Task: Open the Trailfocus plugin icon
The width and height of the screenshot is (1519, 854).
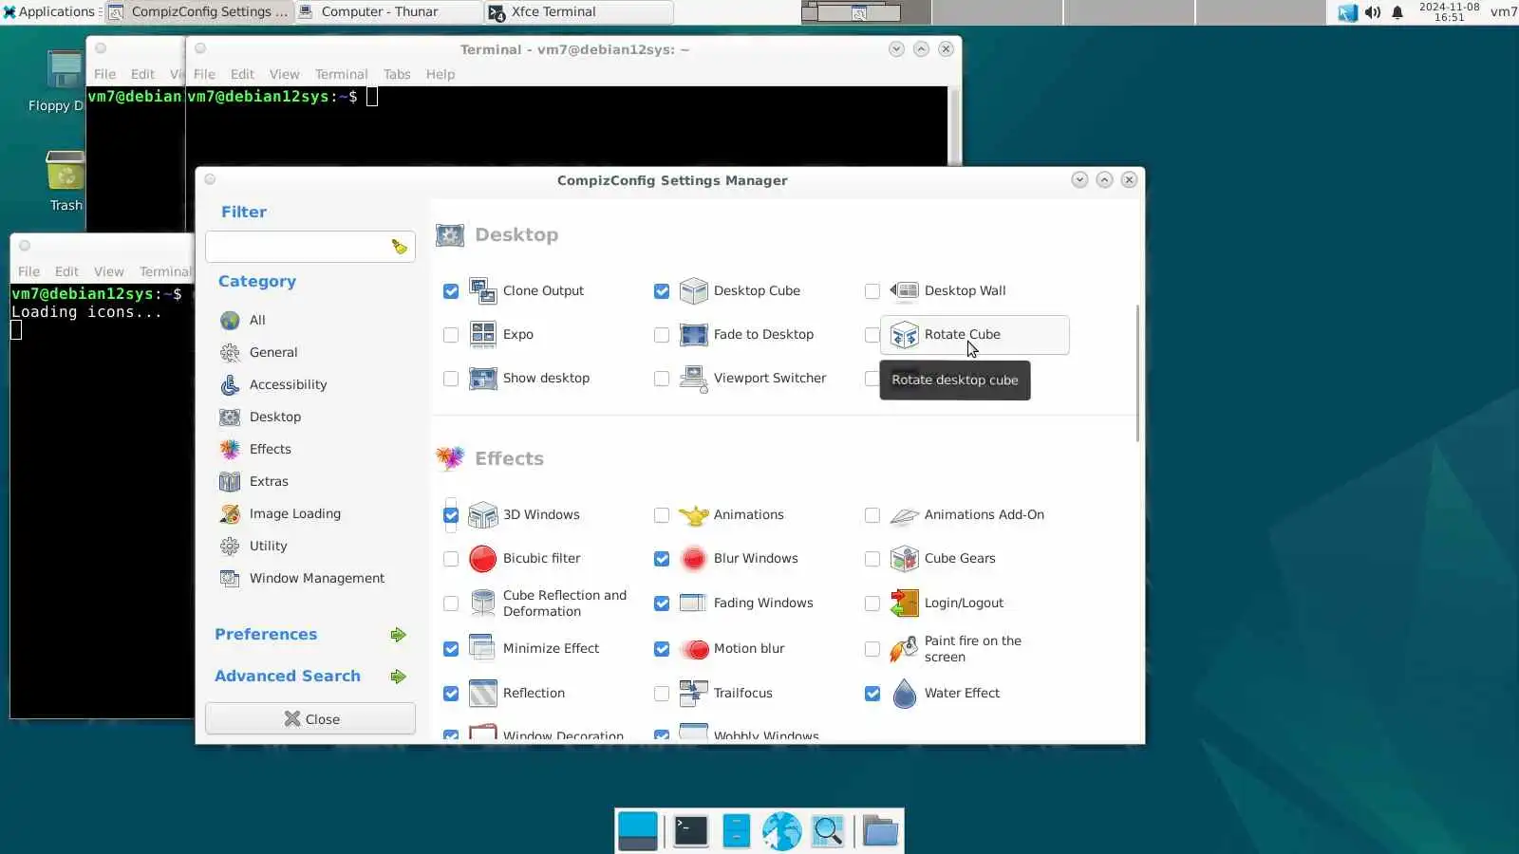Action: pyautogui.click(x=694, y=694)
